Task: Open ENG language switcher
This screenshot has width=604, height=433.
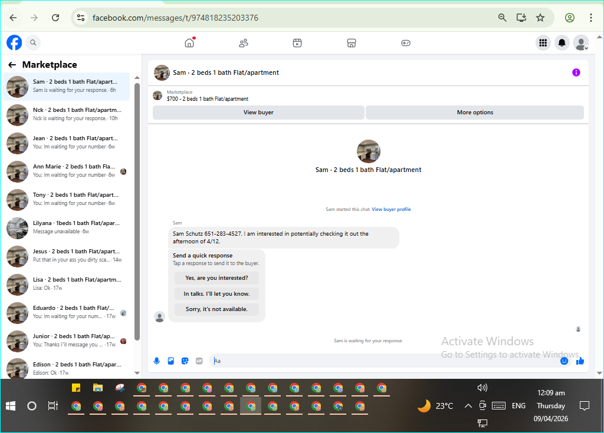Action: (518, 406)
